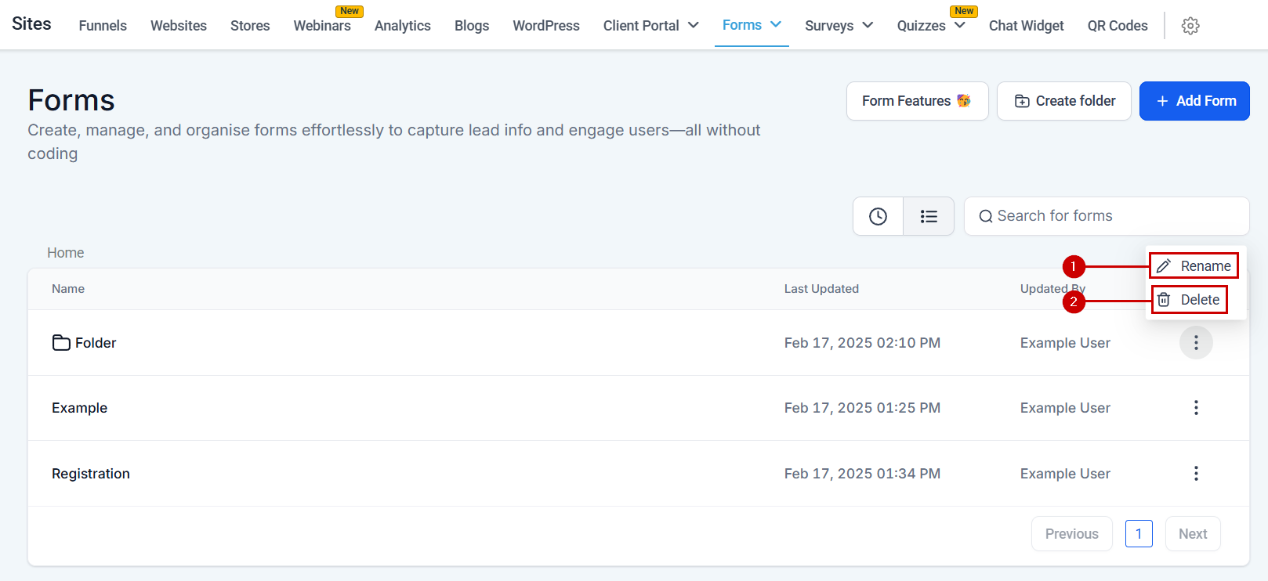The width and height of the screenshot is (1268, 581).
Task: Open the Folder item
Action: (95, 343)
